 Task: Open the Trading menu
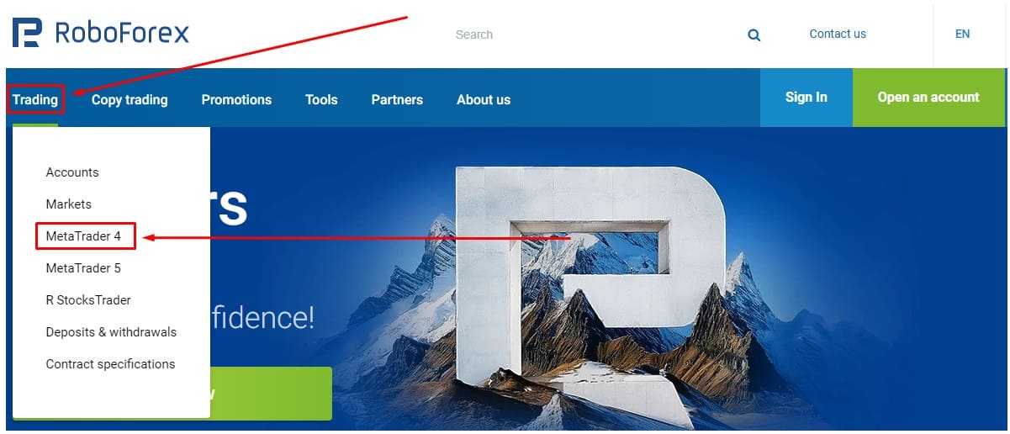click(35, 99)
